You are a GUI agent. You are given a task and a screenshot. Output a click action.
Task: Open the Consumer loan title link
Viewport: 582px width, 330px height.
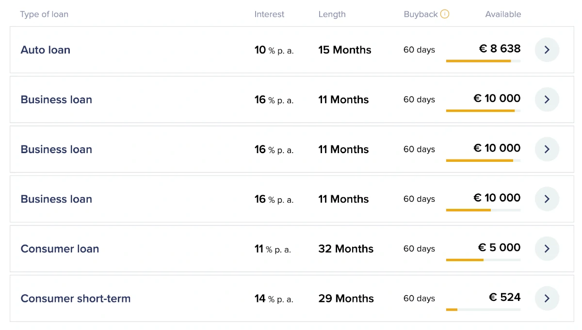pyautogui.click(x=60, y=249)
